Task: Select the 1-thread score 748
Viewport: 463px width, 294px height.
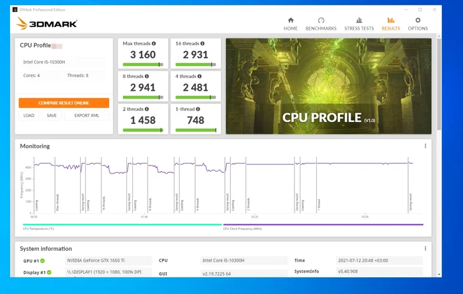Action: click(x=196, y=121)
